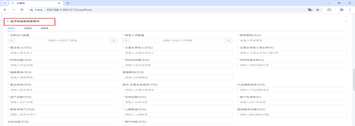Switch to the 2023 year tab
Viewport: 355px width, 126px height.
pyautogui.click(x=28, y=28)
